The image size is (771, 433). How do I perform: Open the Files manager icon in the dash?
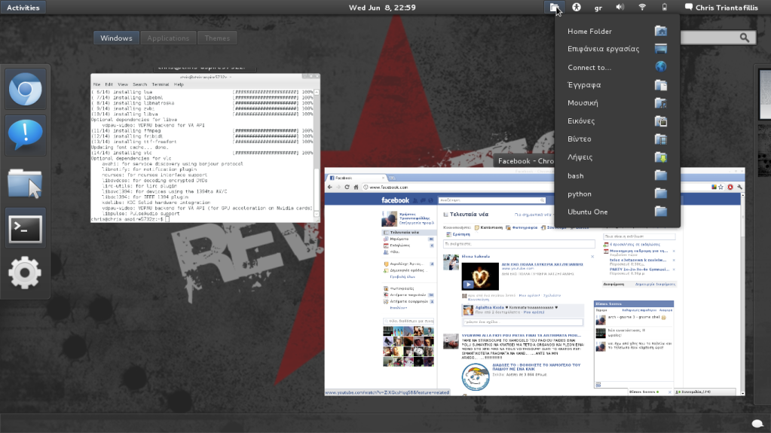click(26, 183)
